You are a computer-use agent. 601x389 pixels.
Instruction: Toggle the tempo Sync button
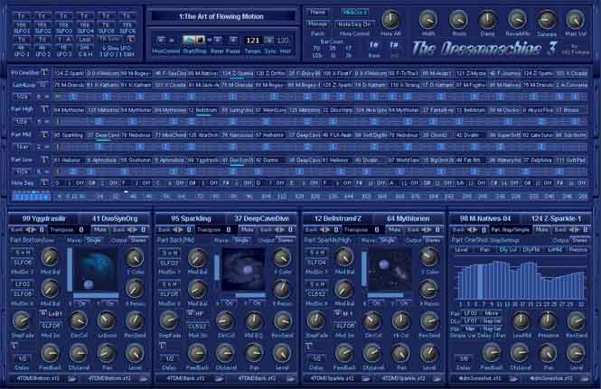pyautogui.click(x=270, y=40)
